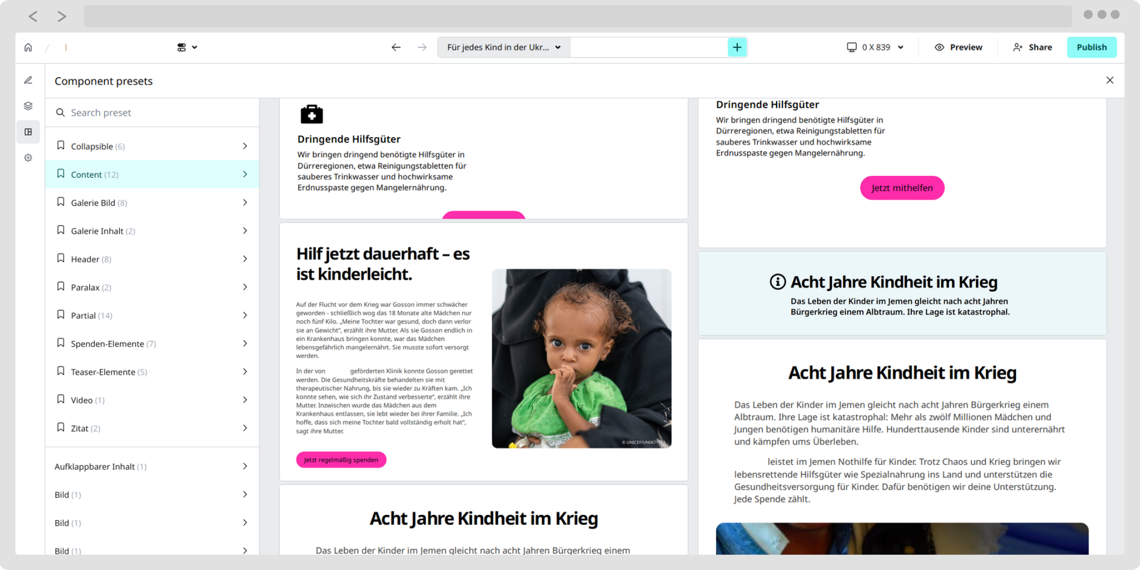Click the home icon in the top bar
This screenshot has width=1140, height=570.
[x=28, y=47]
